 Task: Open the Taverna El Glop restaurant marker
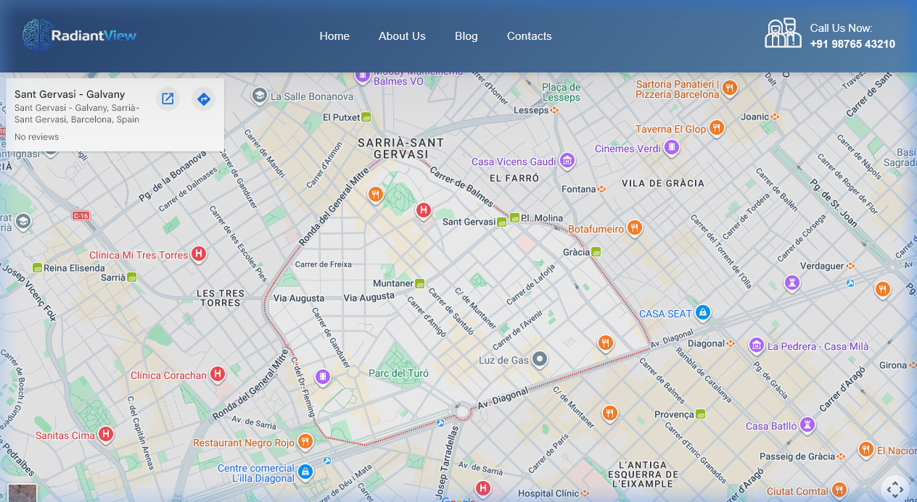click(717, 128)
